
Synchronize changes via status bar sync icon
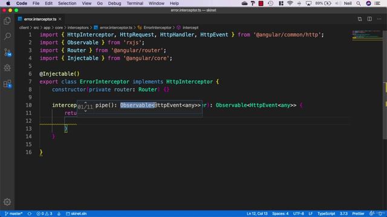coord(30,213)
